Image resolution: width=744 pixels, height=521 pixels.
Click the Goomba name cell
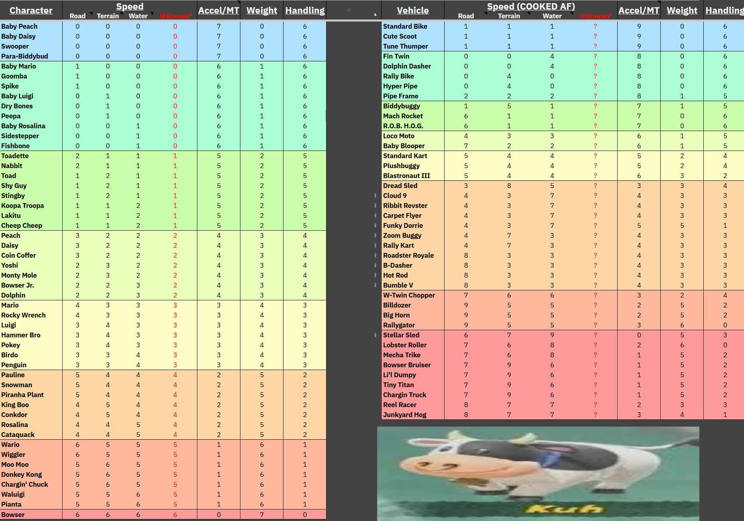(31, 76)
